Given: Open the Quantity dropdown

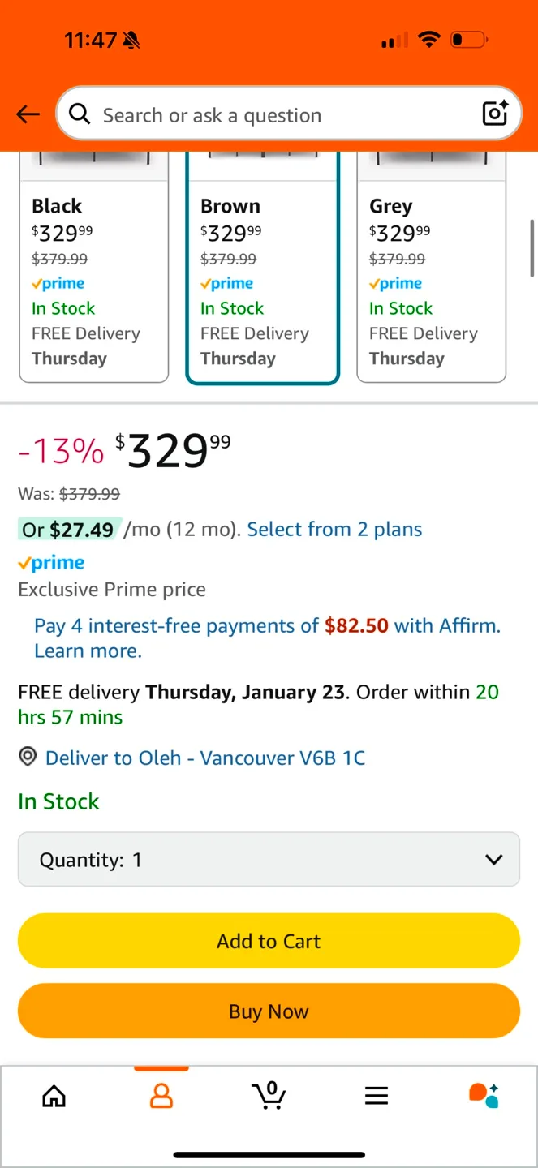Looking at the screenshot, I should [269, 860].
